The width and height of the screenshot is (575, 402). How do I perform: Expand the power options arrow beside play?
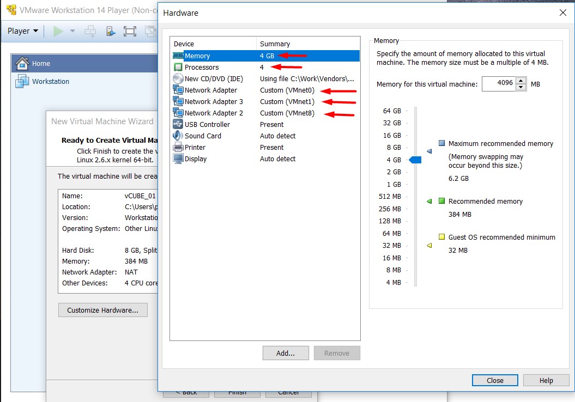tap(72, 31)
